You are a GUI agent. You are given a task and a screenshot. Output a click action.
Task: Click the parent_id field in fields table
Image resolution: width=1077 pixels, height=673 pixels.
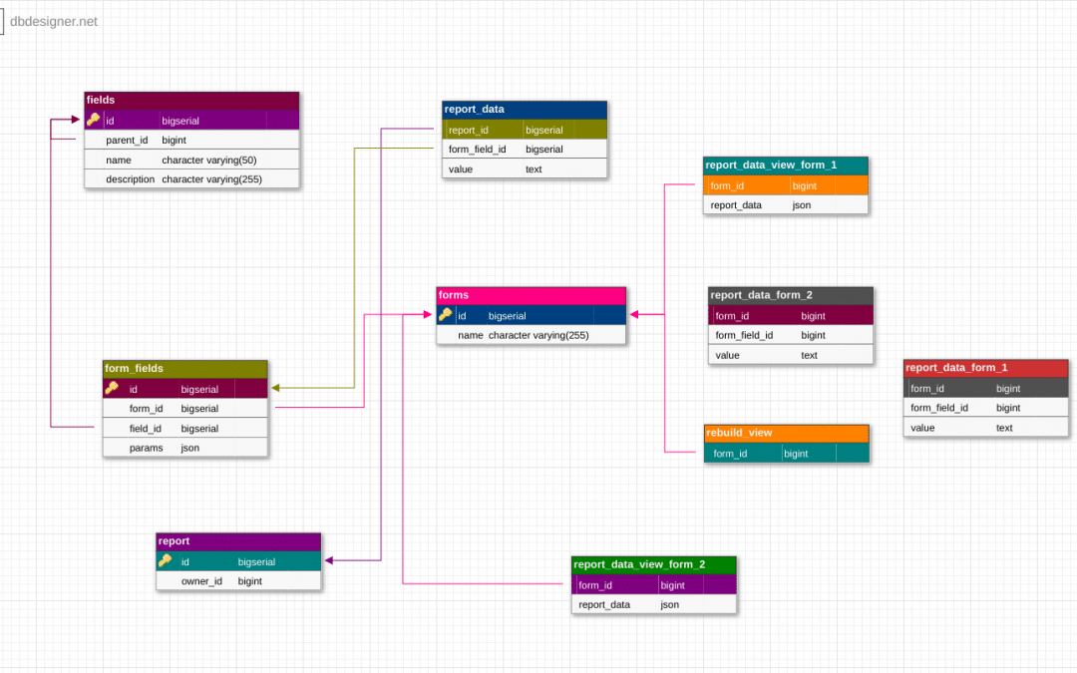[x=189, y=140]
